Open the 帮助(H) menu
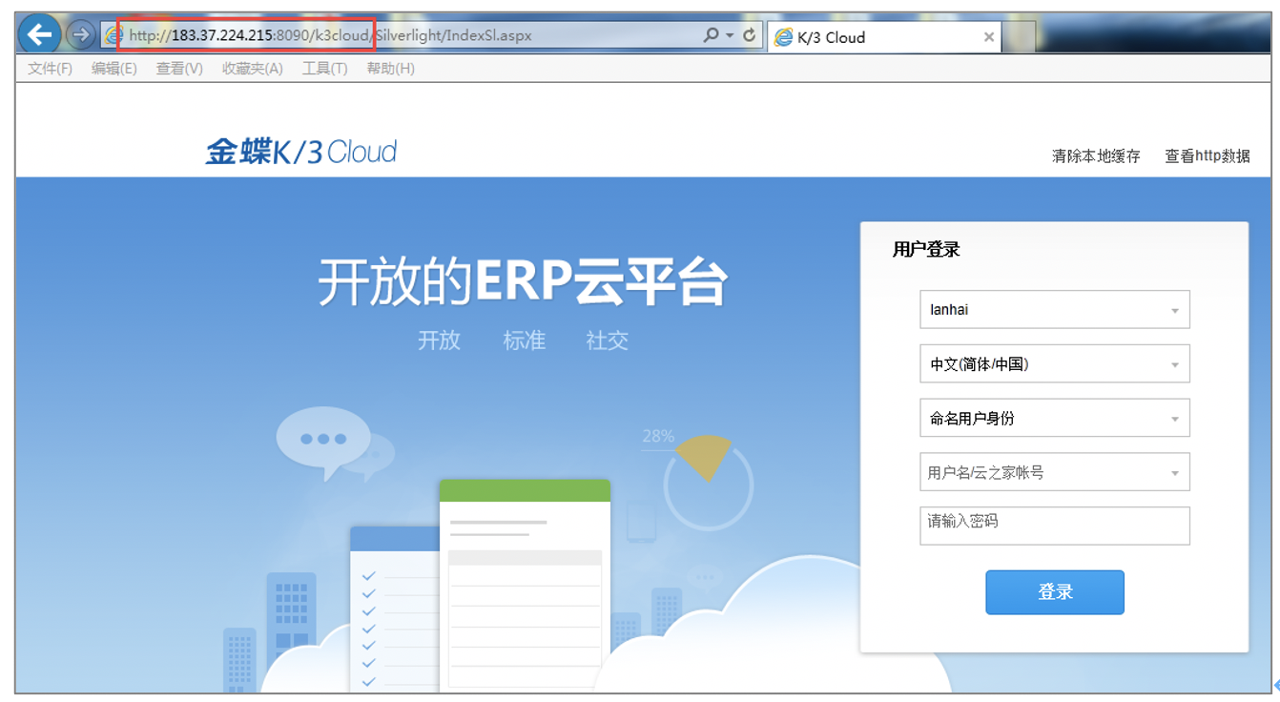This screenshot has height=702, width=1280. click(391, 69)
